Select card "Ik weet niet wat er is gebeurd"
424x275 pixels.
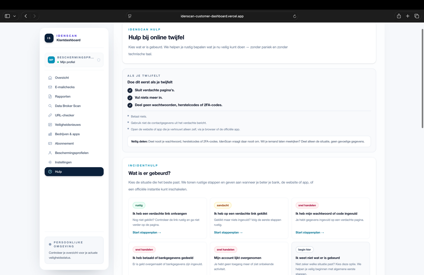click(x=331, y=259)
